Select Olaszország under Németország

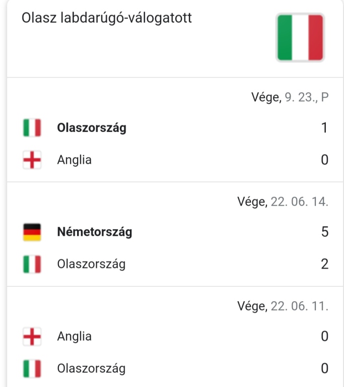91,264
